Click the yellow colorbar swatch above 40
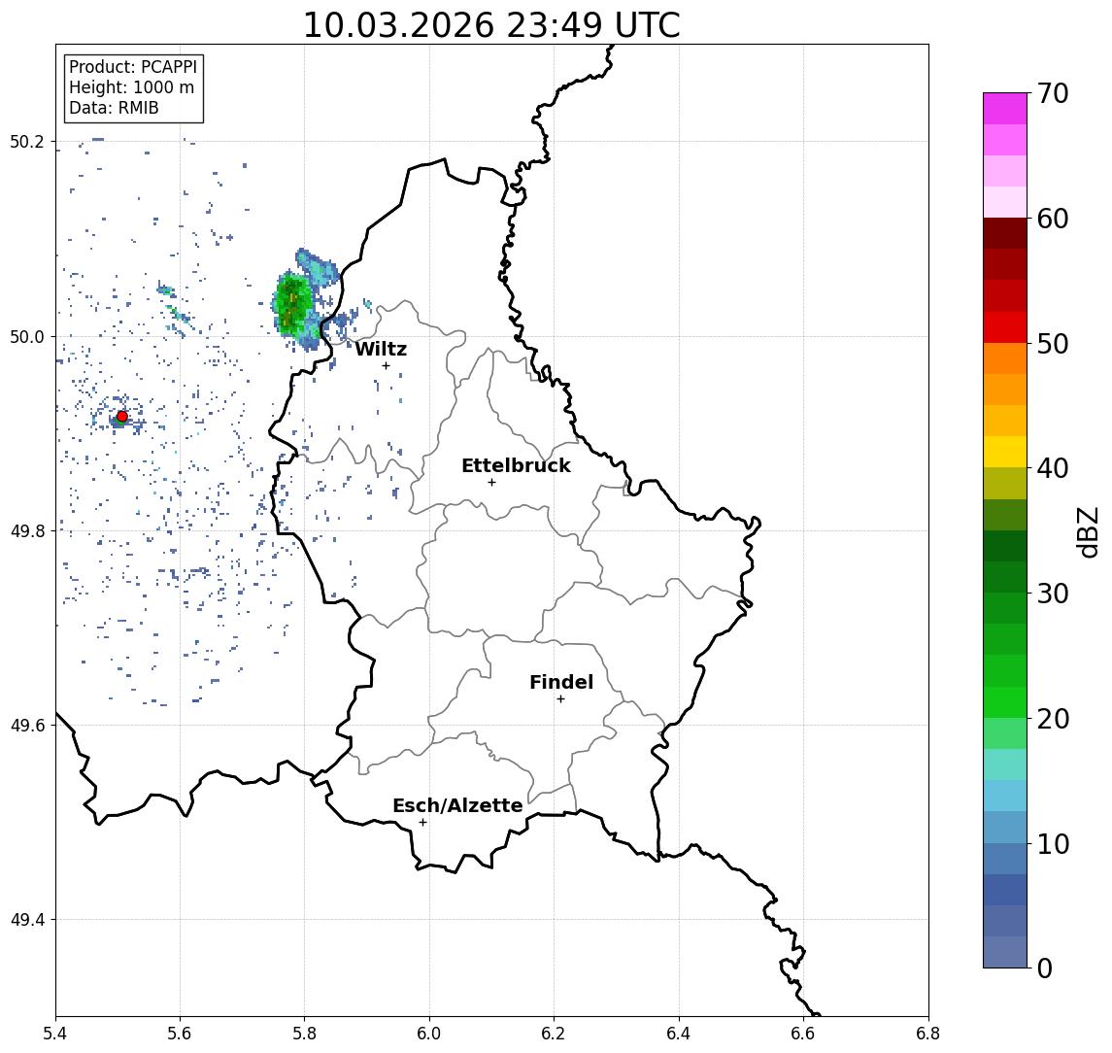The height and width of the screenshot is (1053, 1112). tap(1005, 452)
